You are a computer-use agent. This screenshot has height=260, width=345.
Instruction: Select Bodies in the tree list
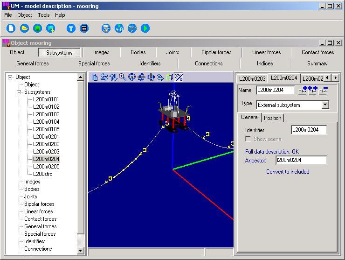32,189
